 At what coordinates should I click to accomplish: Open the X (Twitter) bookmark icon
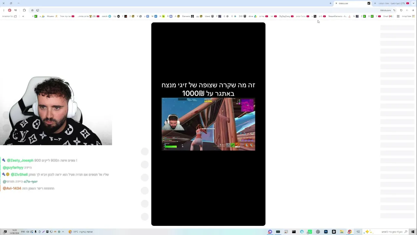point(315,16)
